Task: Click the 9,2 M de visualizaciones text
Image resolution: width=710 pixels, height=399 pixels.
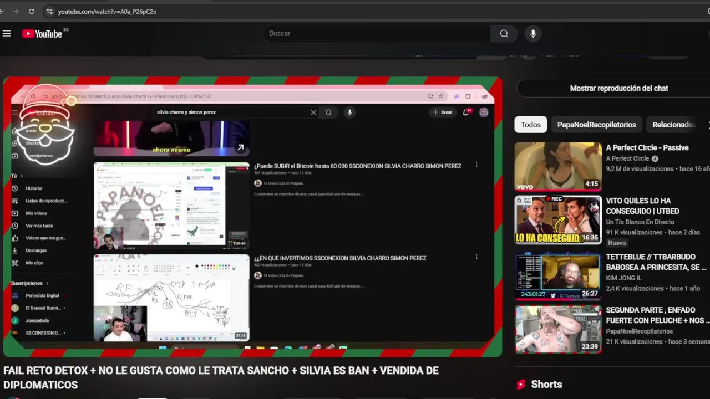Action: (x=640, y=169)
